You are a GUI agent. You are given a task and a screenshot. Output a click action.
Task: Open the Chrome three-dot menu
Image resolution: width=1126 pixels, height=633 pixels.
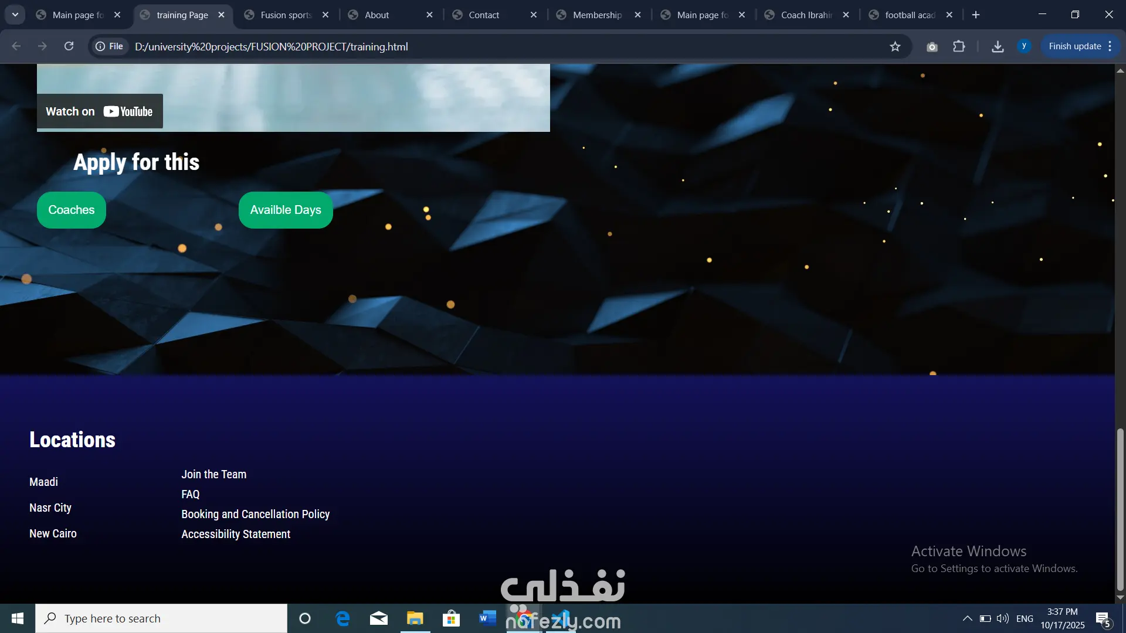(1110, 46)
